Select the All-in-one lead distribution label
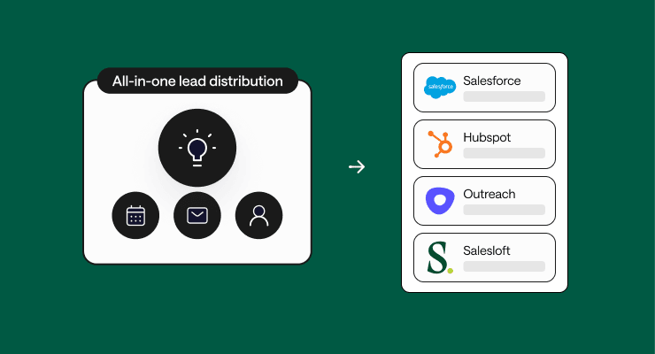 pyautogui.click(x=197, y=81)
